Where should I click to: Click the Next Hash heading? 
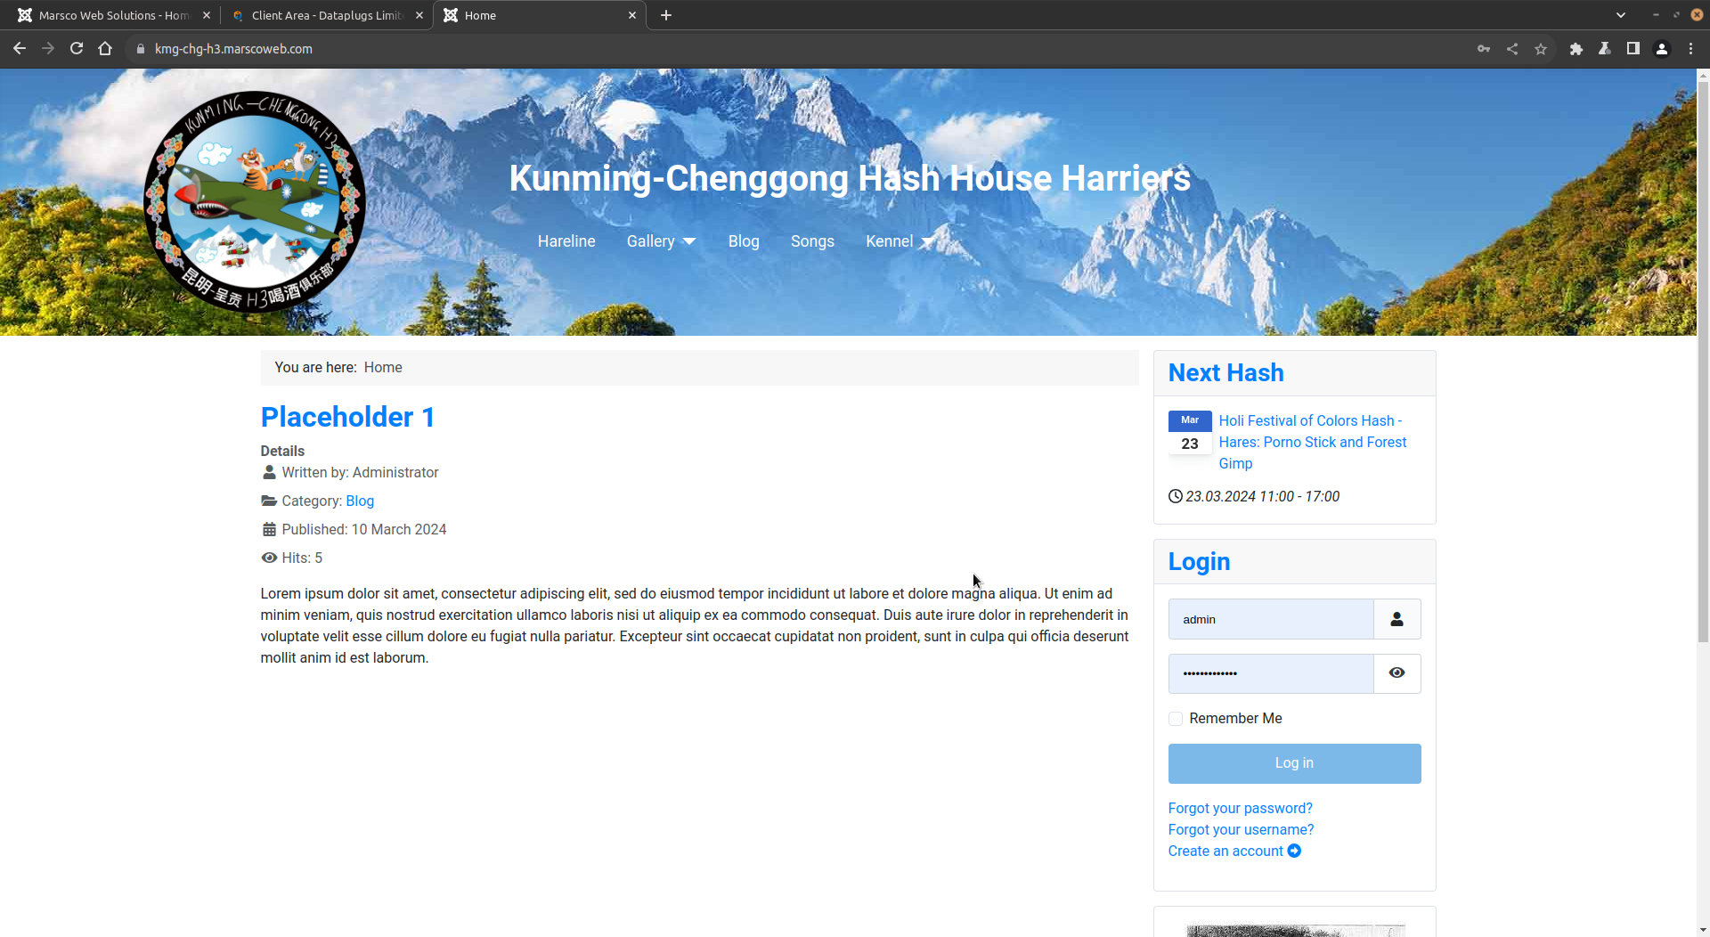(1225, 372)
